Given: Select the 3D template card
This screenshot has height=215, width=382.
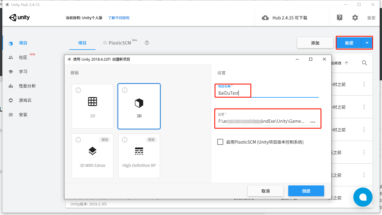Looking at the screenshot, I should (x=139, y=106).
